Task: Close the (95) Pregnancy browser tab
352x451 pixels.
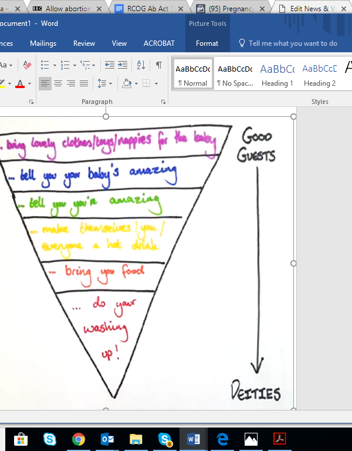Action: [262, 9]
